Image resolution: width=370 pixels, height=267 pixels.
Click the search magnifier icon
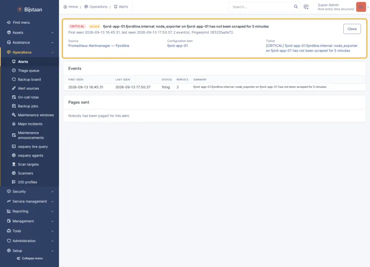(x=296, y=6)
